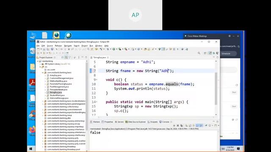Click the New file toolbar icon
The width and height of the screenshot is (271, 152).
click(38, 49)
